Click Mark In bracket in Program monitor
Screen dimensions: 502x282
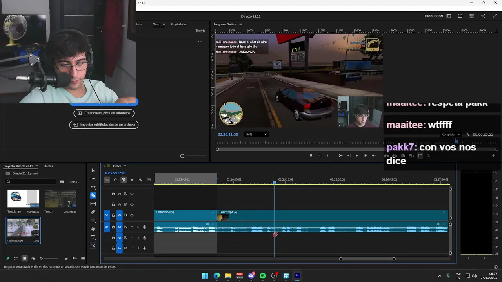point(320,155)
